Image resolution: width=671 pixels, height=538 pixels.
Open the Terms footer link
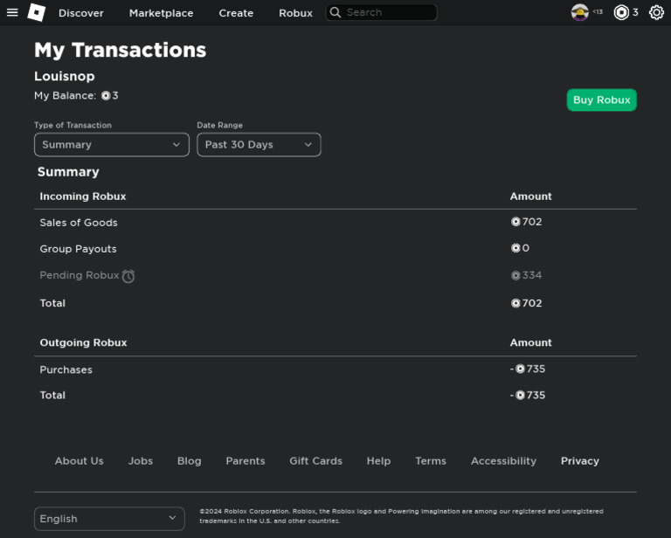[x=431, y=461]
